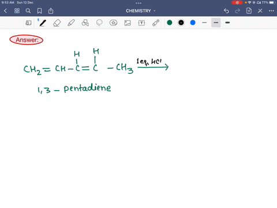Toggle the read-only zoom window tool

28,23
